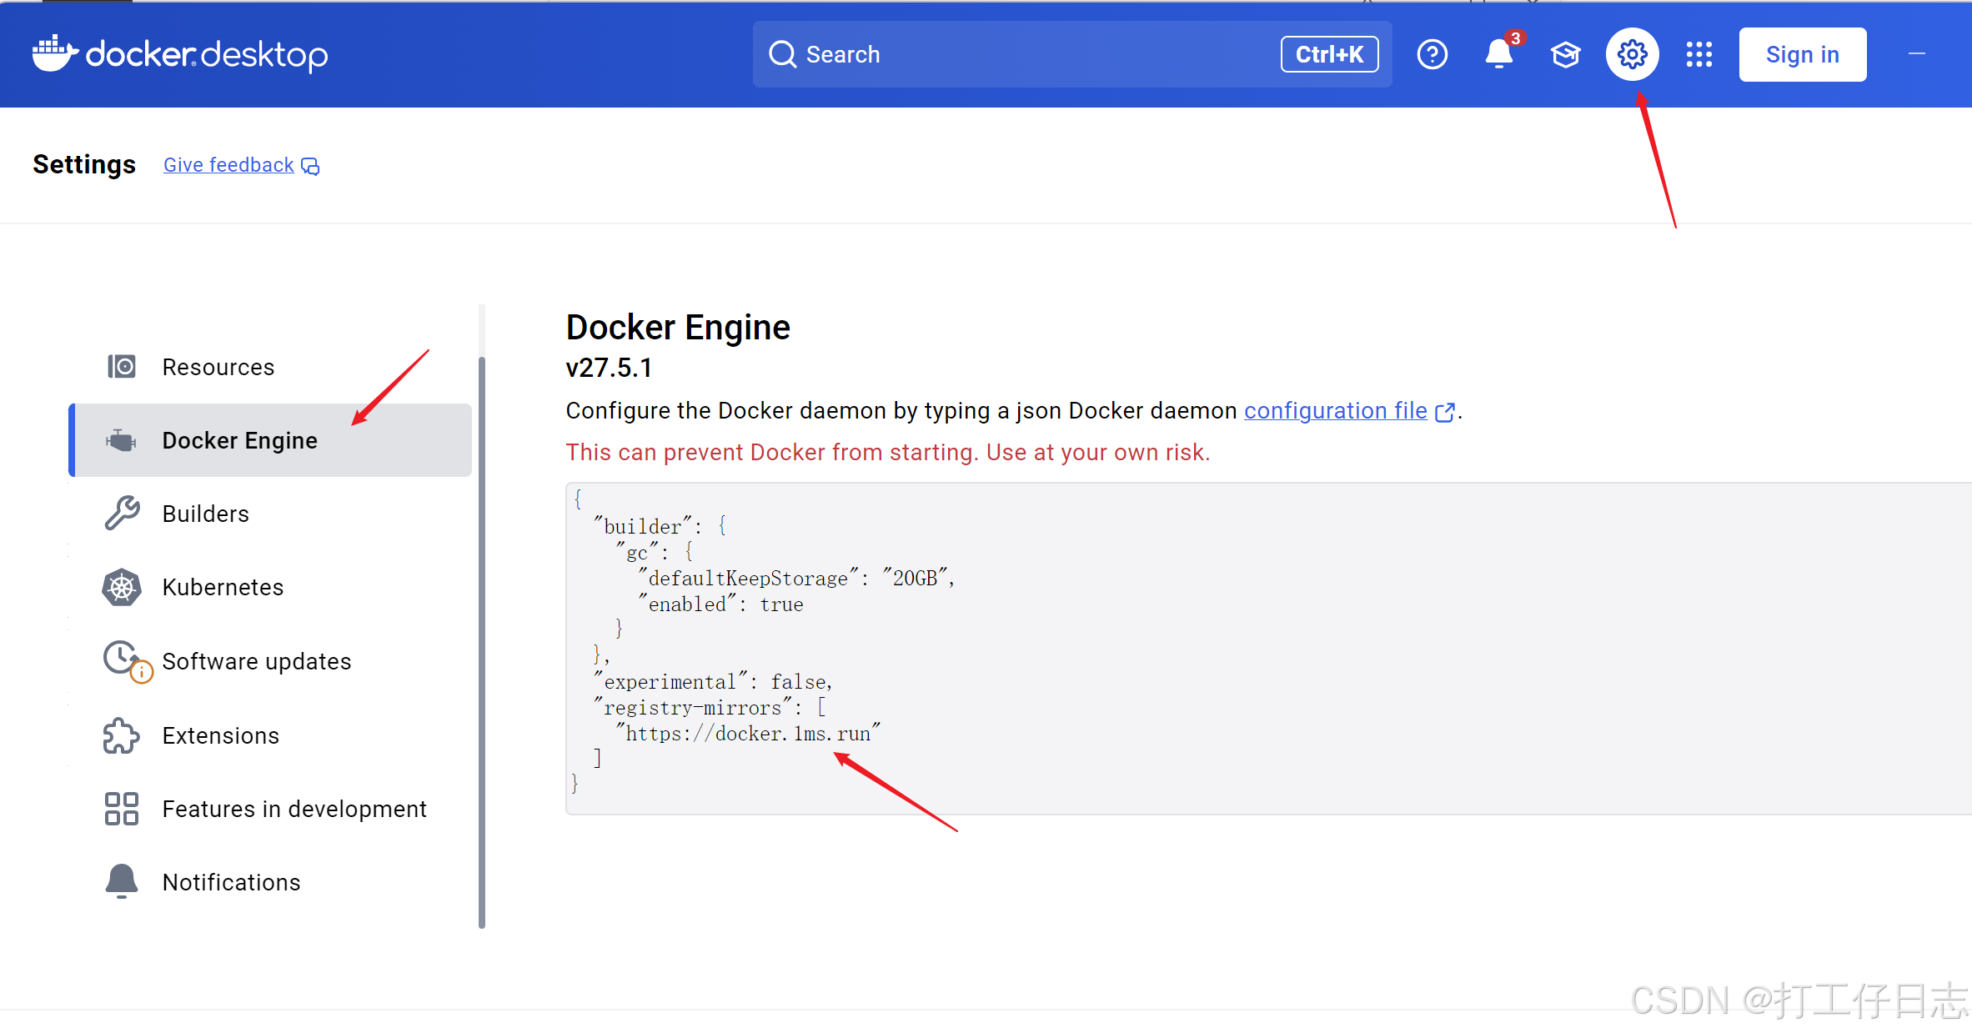Select Docker Engine in settings sidebar
This screenshot has width=1972, height=1033.
point(240,440)
